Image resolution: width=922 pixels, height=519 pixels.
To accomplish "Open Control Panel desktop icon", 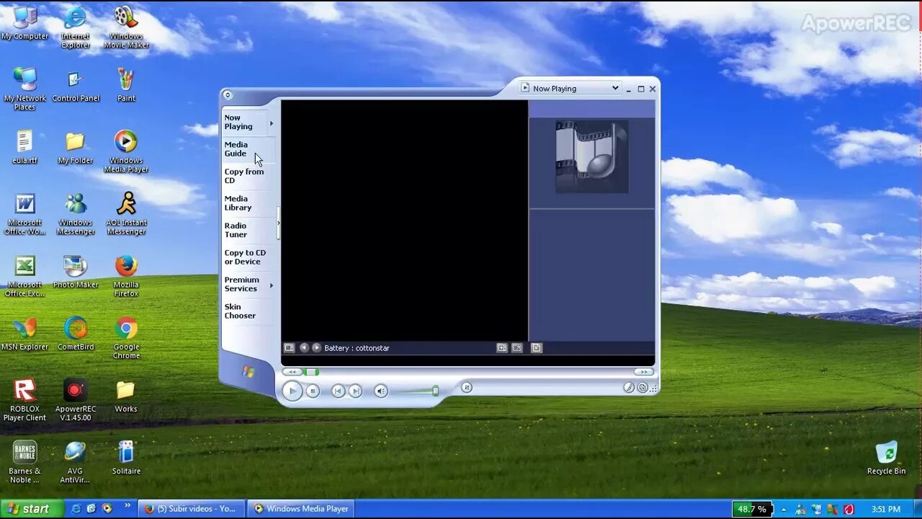I will [x=76, y=85].
